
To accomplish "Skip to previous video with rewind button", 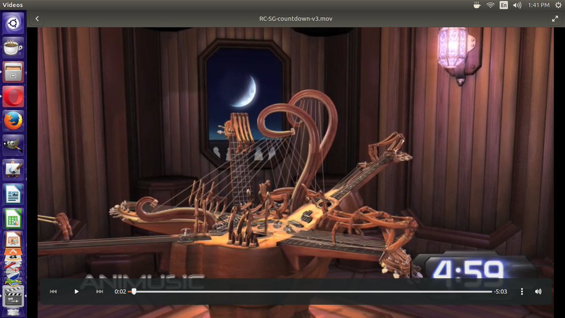I will tap(53, 292).
